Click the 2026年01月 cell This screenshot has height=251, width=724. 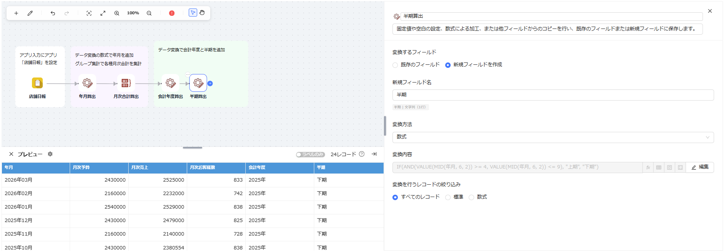point(36,207)
